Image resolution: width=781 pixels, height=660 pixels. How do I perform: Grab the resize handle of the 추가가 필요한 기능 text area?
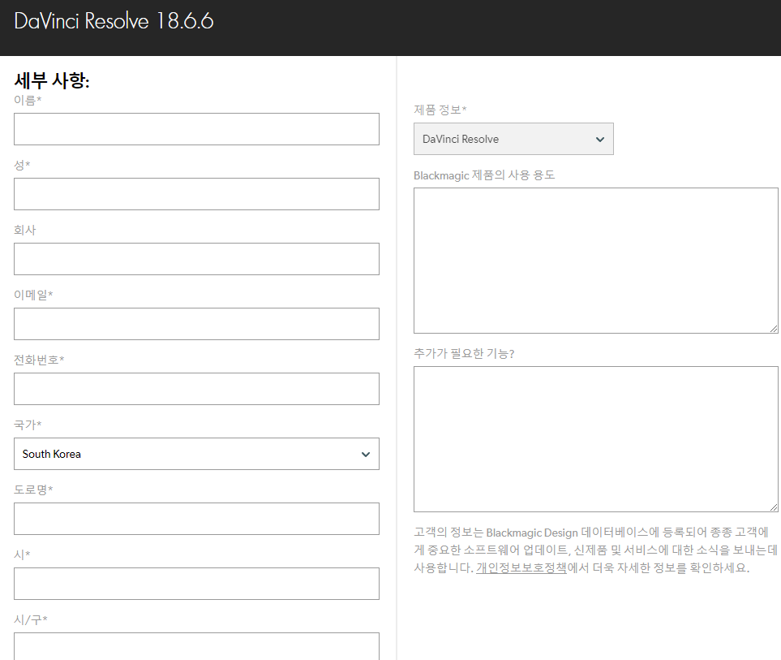(774, 507)
